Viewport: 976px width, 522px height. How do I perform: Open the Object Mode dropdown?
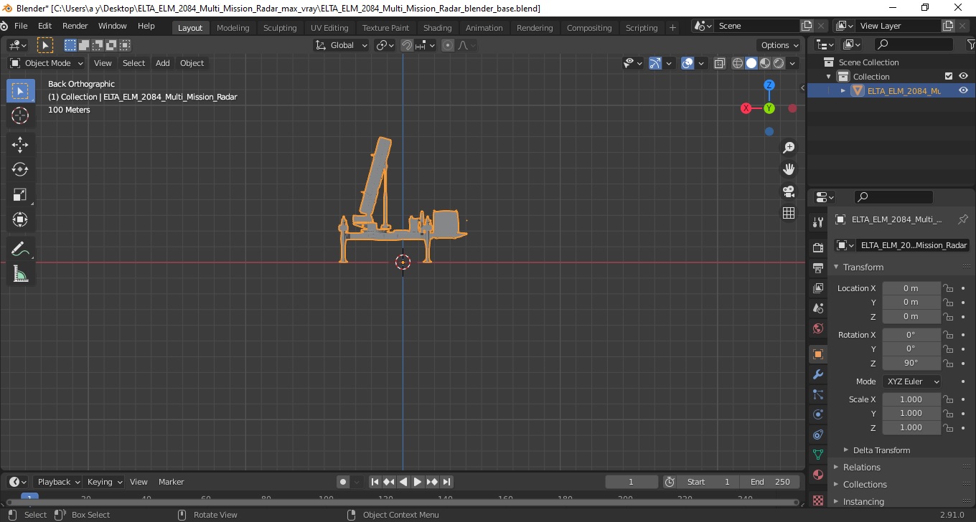pyautogui.click(x=47, y=63)
